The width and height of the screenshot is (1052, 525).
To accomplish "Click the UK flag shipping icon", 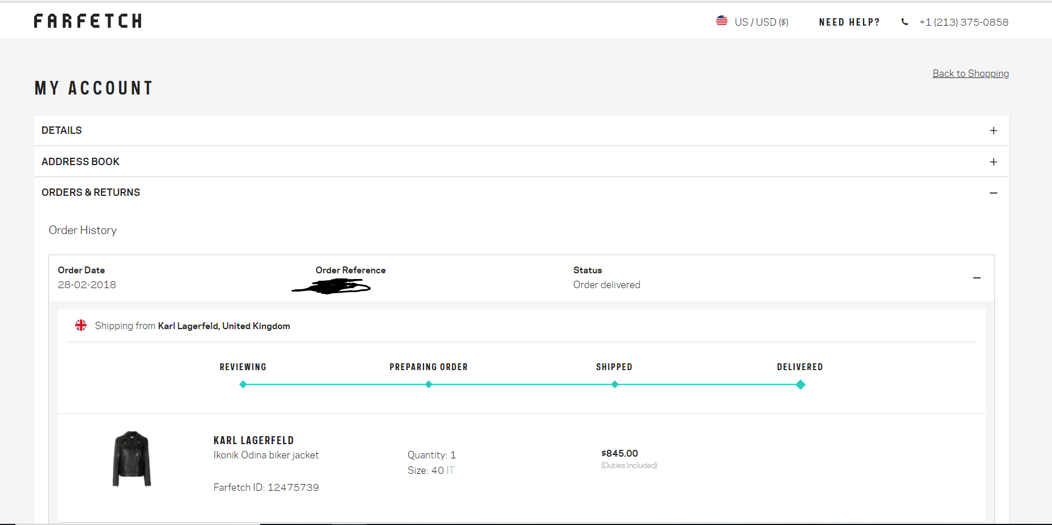I will tap(81, 325).
